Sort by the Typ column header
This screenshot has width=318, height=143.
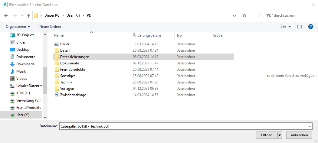179,35
